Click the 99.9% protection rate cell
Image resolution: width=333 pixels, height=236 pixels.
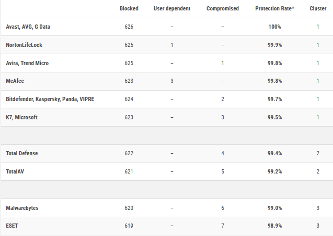pos(275,45)
